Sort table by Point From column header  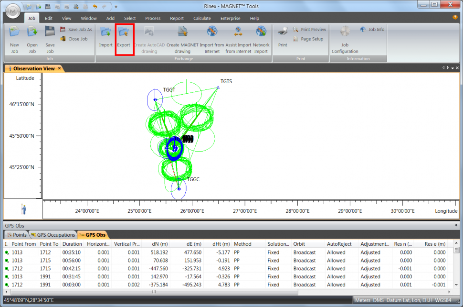tap(23, 244)
